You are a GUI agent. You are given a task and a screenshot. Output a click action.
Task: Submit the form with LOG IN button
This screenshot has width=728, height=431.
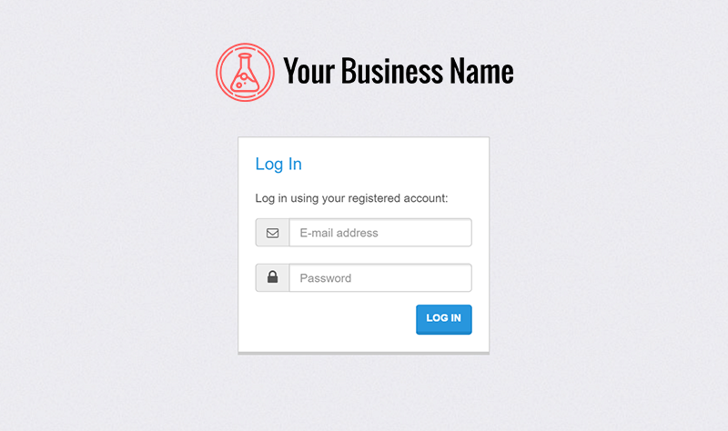click(444, 319)
